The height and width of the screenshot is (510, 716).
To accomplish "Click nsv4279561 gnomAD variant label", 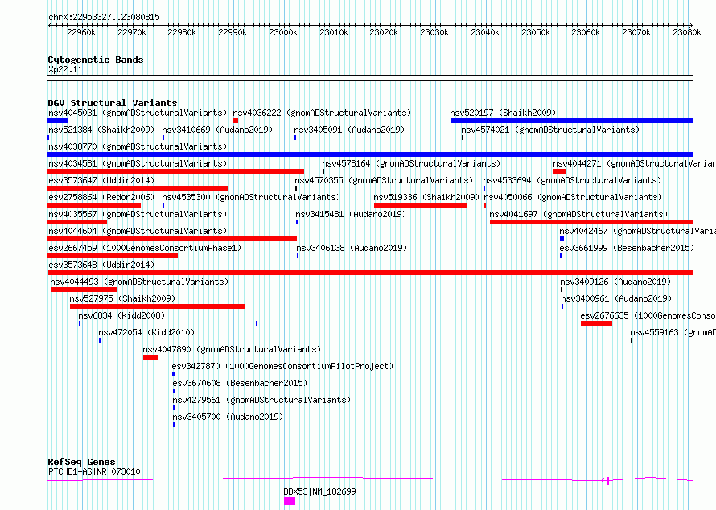I will pos(261,400).
